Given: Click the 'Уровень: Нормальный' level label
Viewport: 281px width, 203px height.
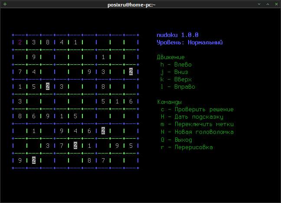Looking at the screenshot, I should point(190,43).
